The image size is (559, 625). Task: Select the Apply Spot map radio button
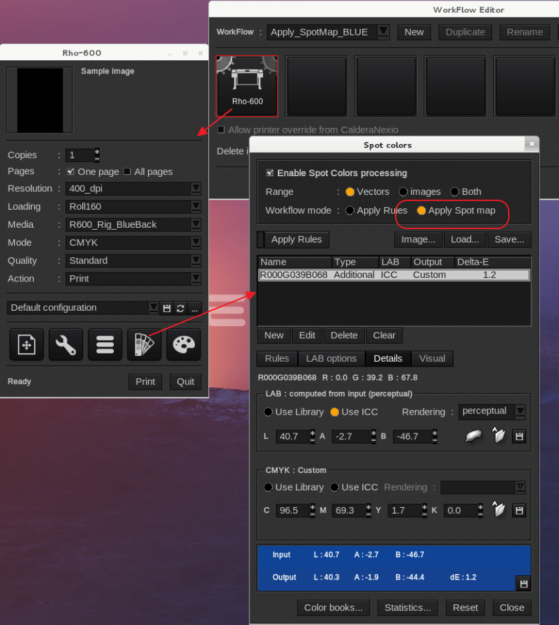coord(422,210)
